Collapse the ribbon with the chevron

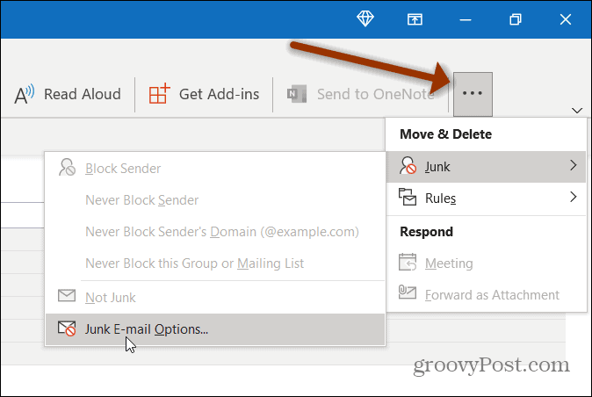(x=576, y=111)
